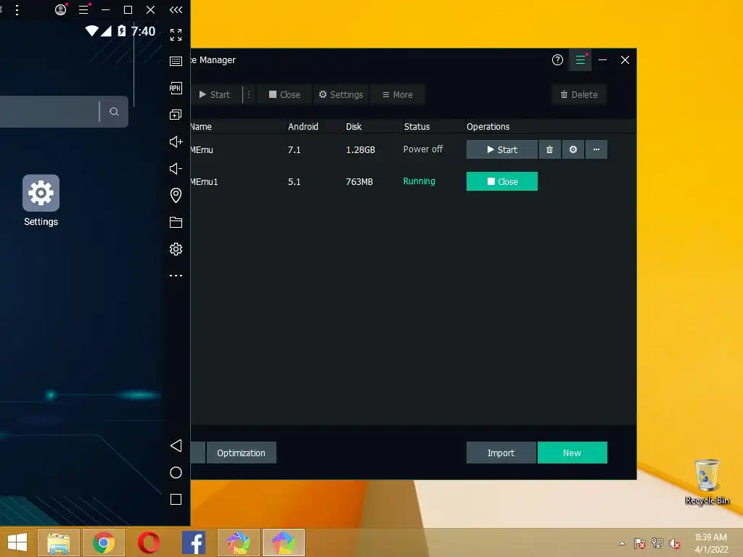
Task: Open Windows Start button
Action: coord(17,542)
